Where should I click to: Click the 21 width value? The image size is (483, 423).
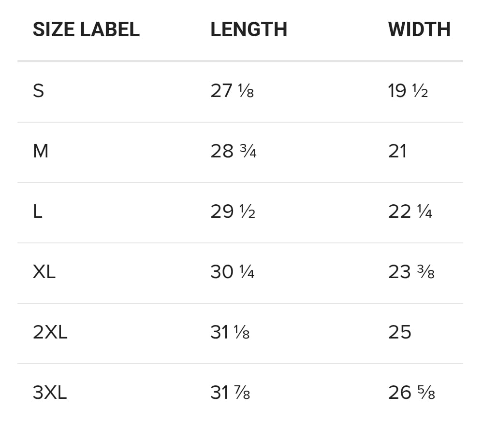pyautogui.click(x=397, y=151)
